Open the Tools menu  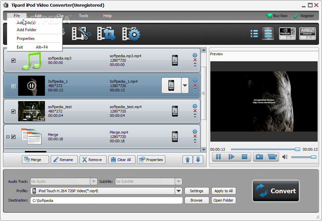tap(84, 16)
